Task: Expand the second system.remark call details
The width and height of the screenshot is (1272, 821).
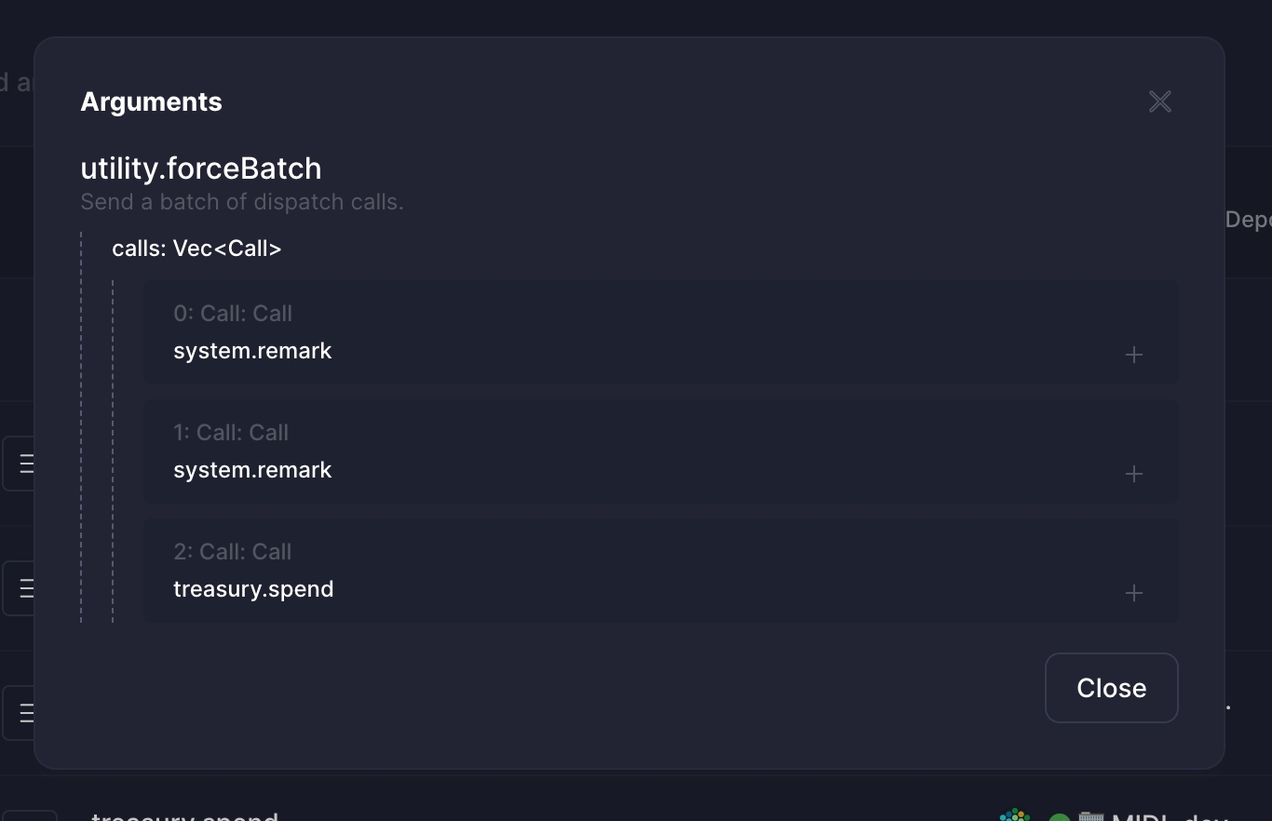Action: coord(1134,474)
